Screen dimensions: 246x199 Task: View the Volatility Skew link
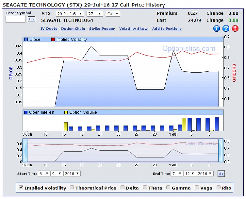click(133, 29)
